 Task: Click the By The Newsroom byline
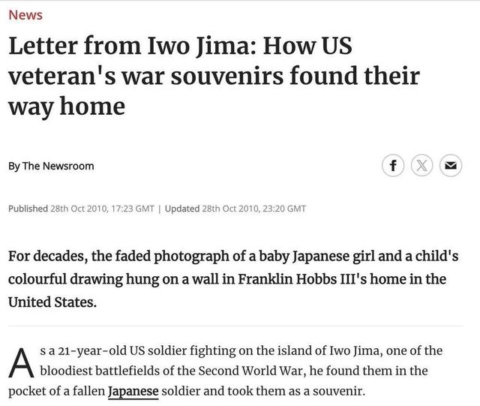(51, 166)
